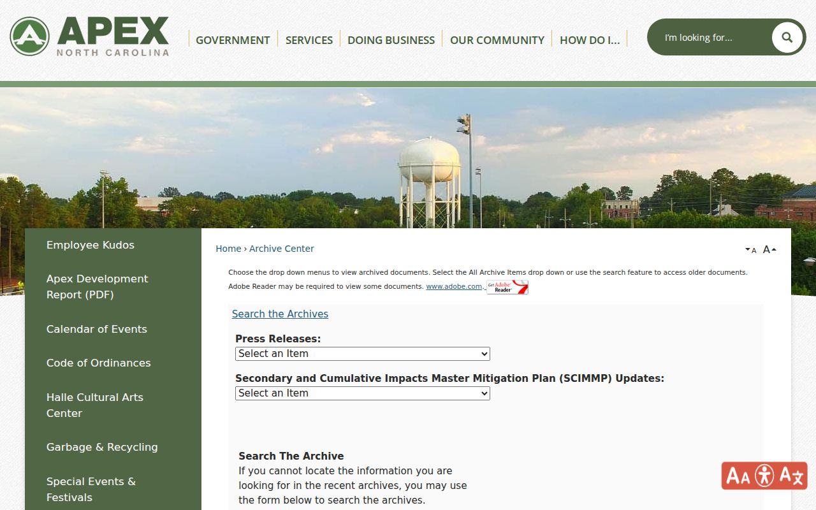Open Halle Cultural Arts Center link

click(x=95, y=405)
